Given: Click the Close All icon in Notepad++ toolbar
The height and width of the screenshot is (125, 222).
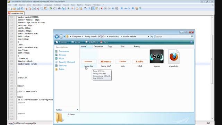Looking at the screenshot, I should pyautogui.click(x=30, y=8).
